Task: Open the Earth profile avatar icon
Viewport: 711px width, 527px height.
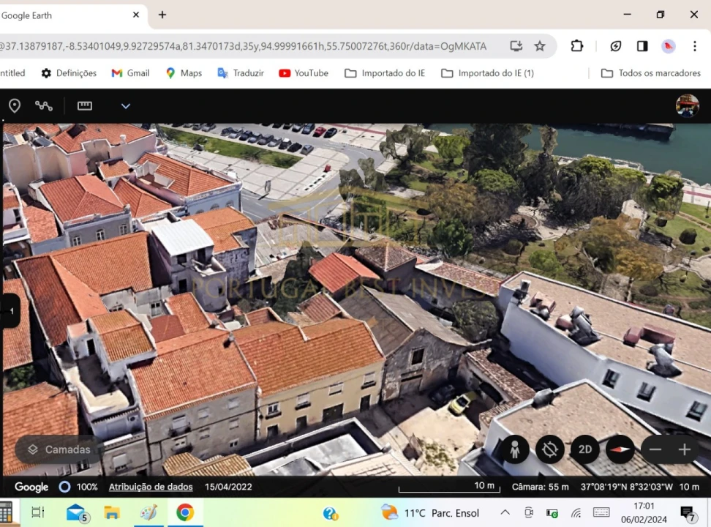Action: 687,105
